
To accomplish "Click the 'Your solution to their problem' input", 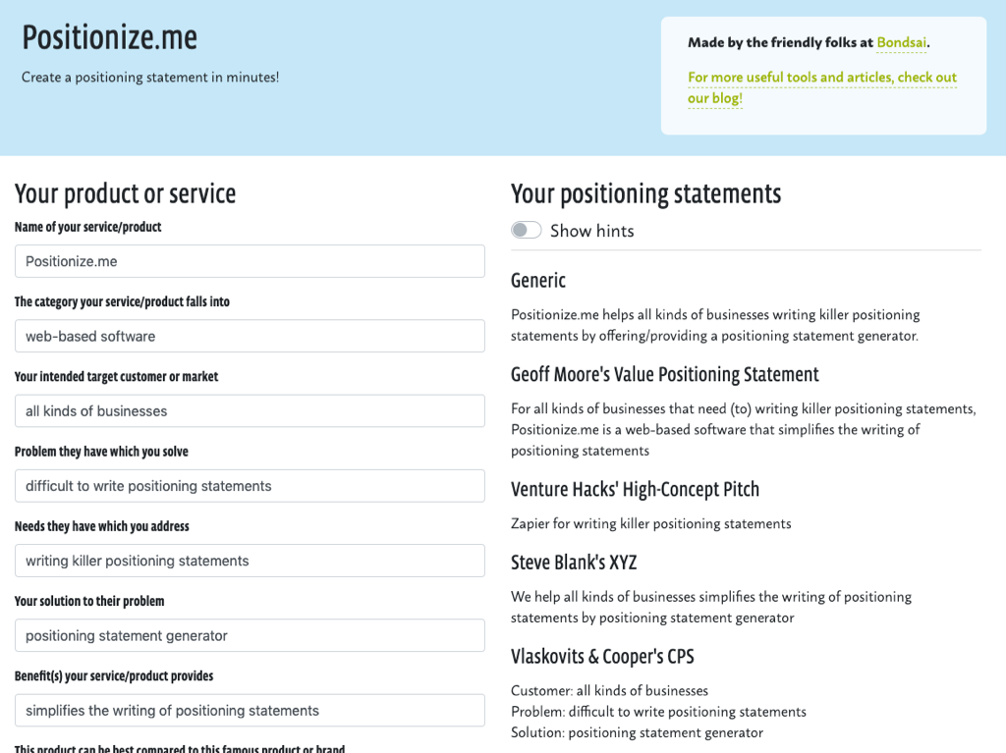I will tap(250, 635).
